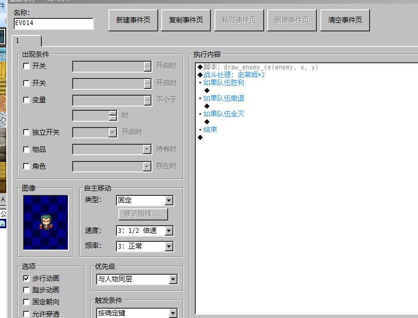Screen dimensions: 418x318
Task: Open the 独立开关 dropdown
Action: (x=113, y=132)
